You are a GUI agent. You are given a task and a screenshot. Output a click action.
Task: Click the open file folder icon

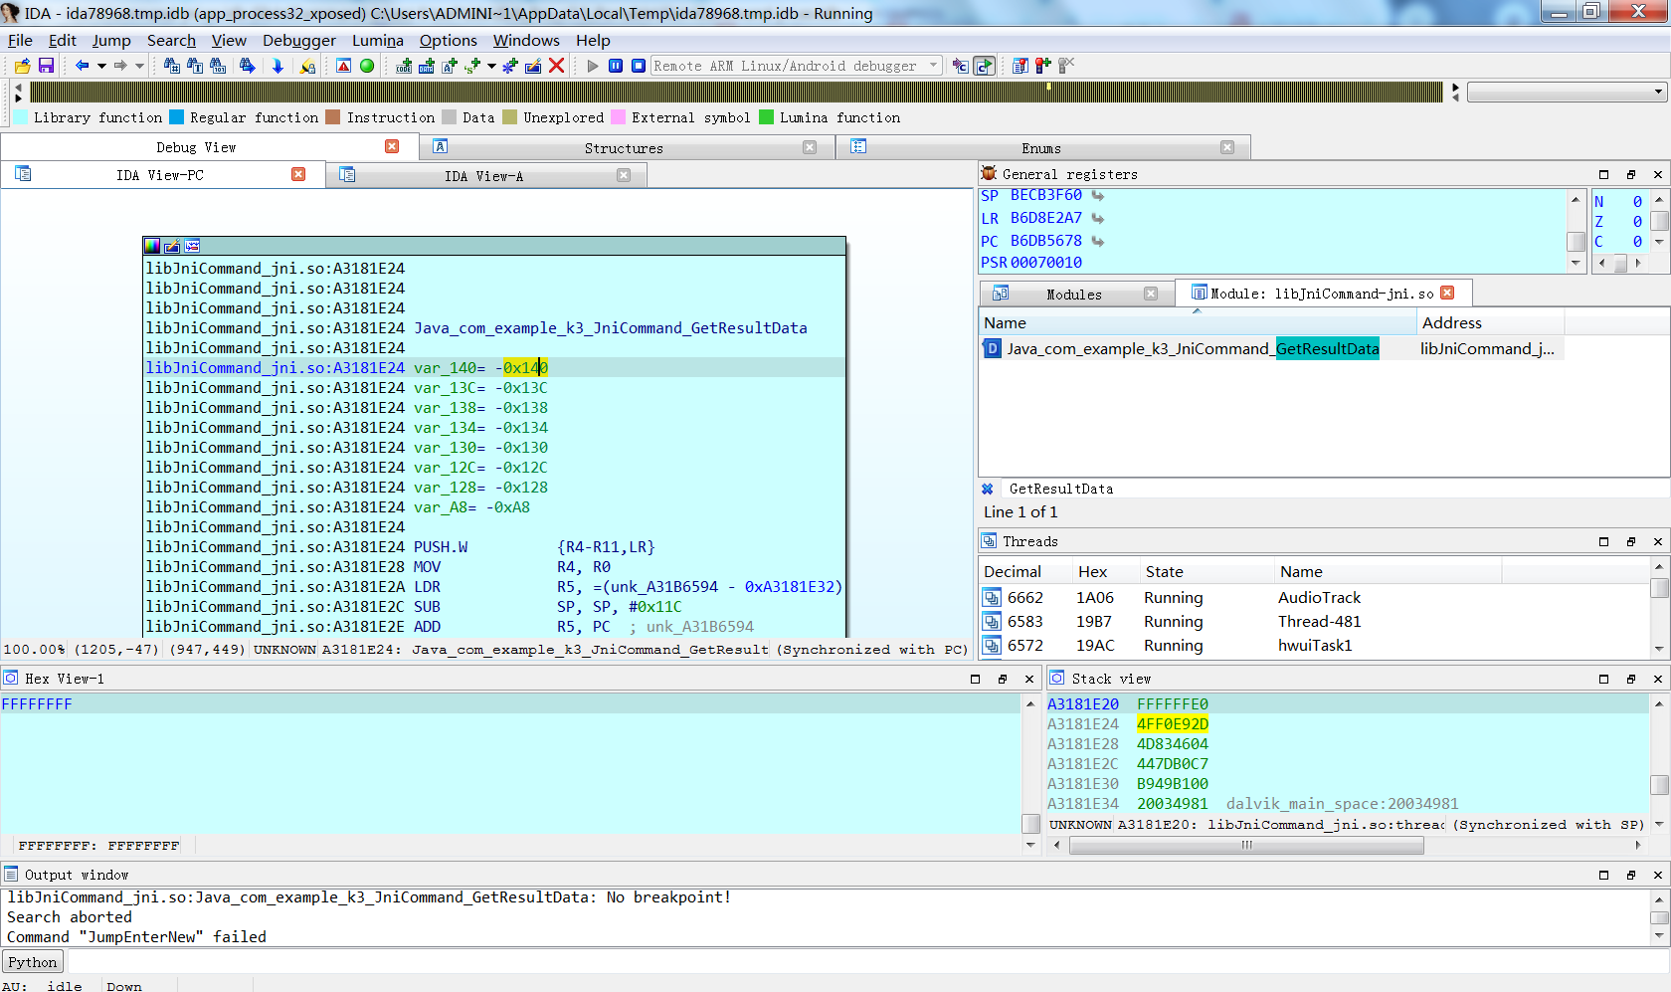[22, 66]
